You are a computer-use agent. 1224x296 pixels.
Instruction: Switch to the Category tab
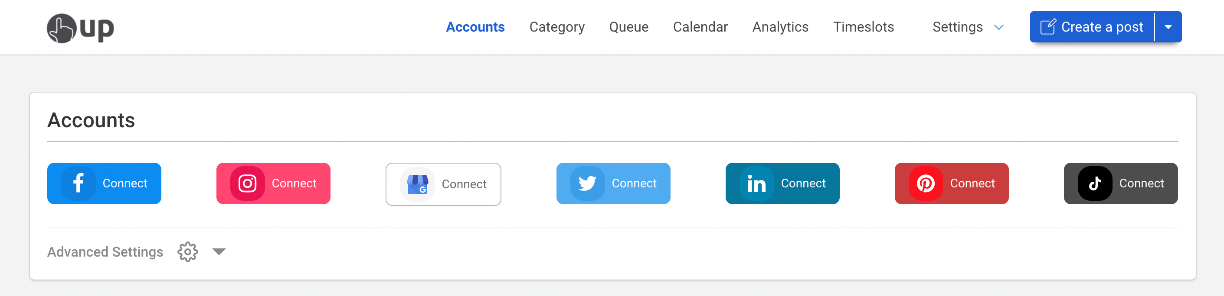pyautogui.click(x=557, y=27)
